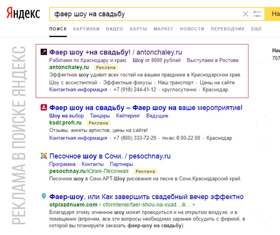The width and height of the screenshot is (280, 235).
Task: Click the antonchaley.ru result favicon
Action: coord(44,52)
